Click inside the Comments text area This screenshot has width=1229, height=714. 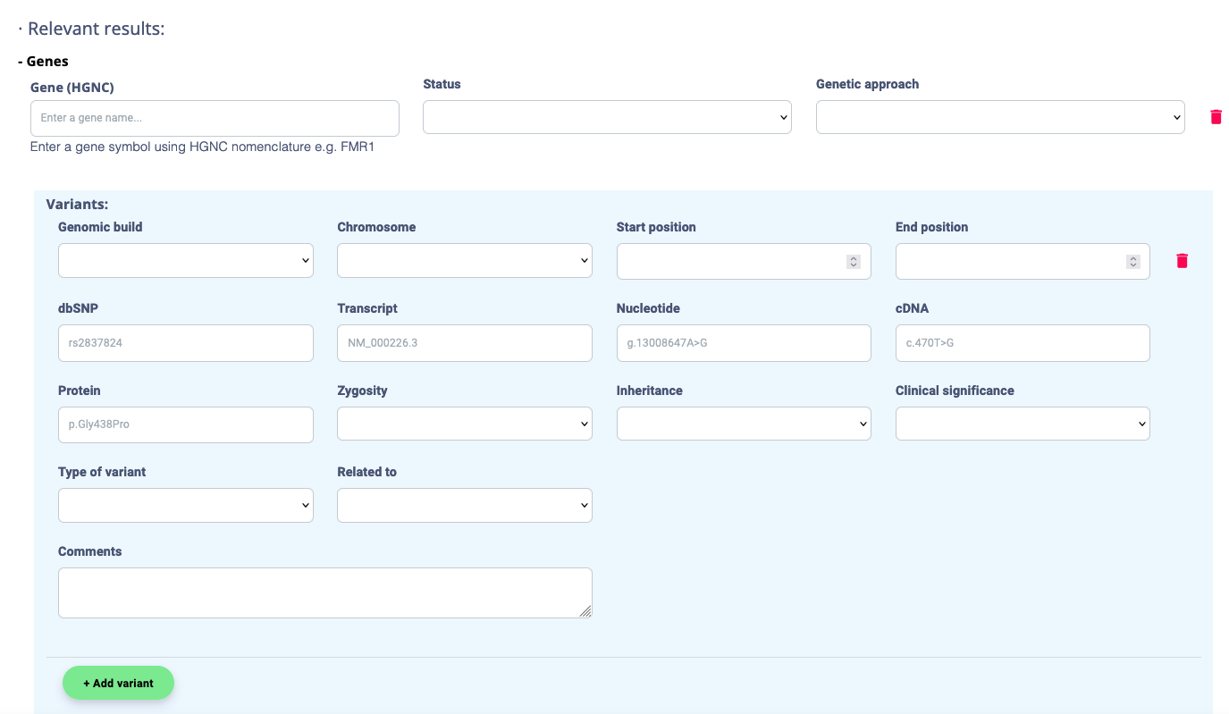[x=324, y=592]
